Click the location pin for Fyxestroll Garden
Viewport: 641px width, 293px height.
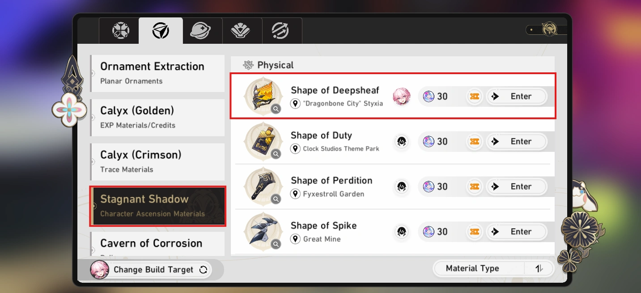tap(295, 194)
